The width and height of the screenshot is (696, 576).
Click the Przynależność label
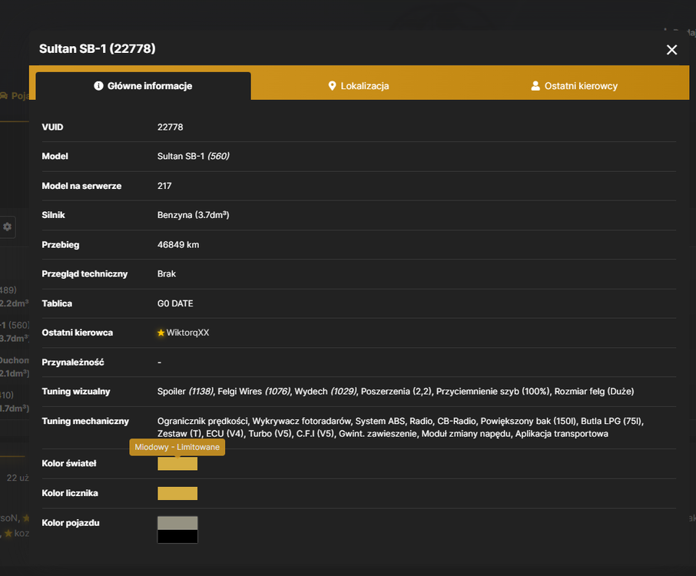73,362
